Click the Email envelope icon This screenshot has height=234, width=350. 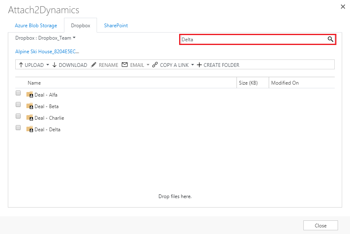pyautogui.click(x=125, y=65)
